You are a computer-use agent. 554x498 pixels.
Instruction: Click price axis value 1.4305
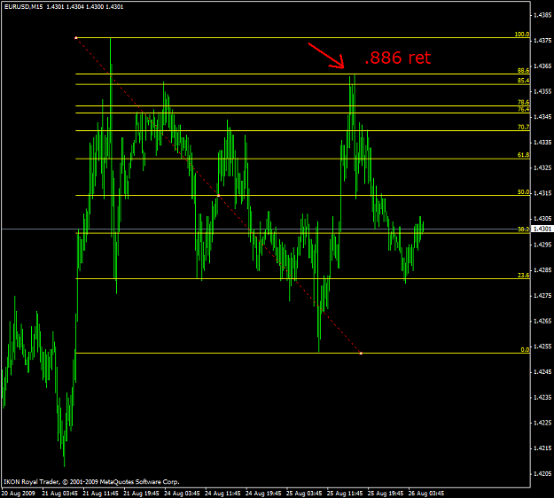(542, 219)
